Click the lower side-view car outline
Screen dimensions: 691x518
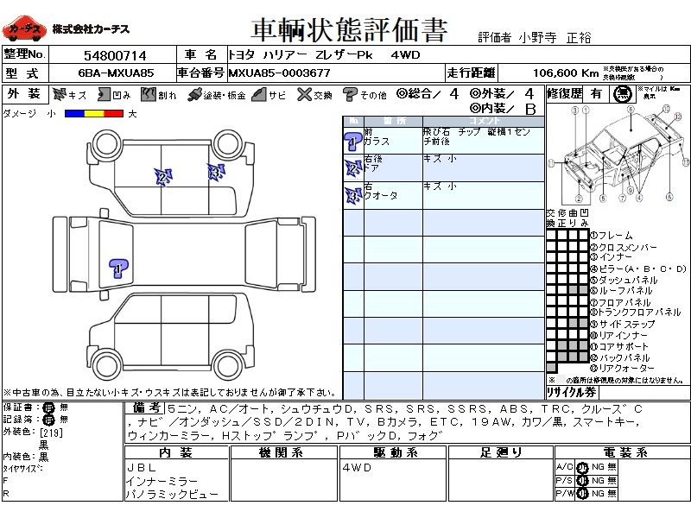pos(171,338)
